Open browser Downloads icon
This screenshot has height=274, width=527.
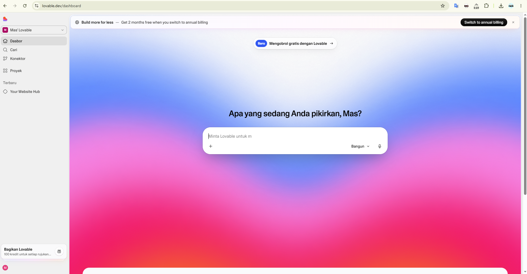501,6
